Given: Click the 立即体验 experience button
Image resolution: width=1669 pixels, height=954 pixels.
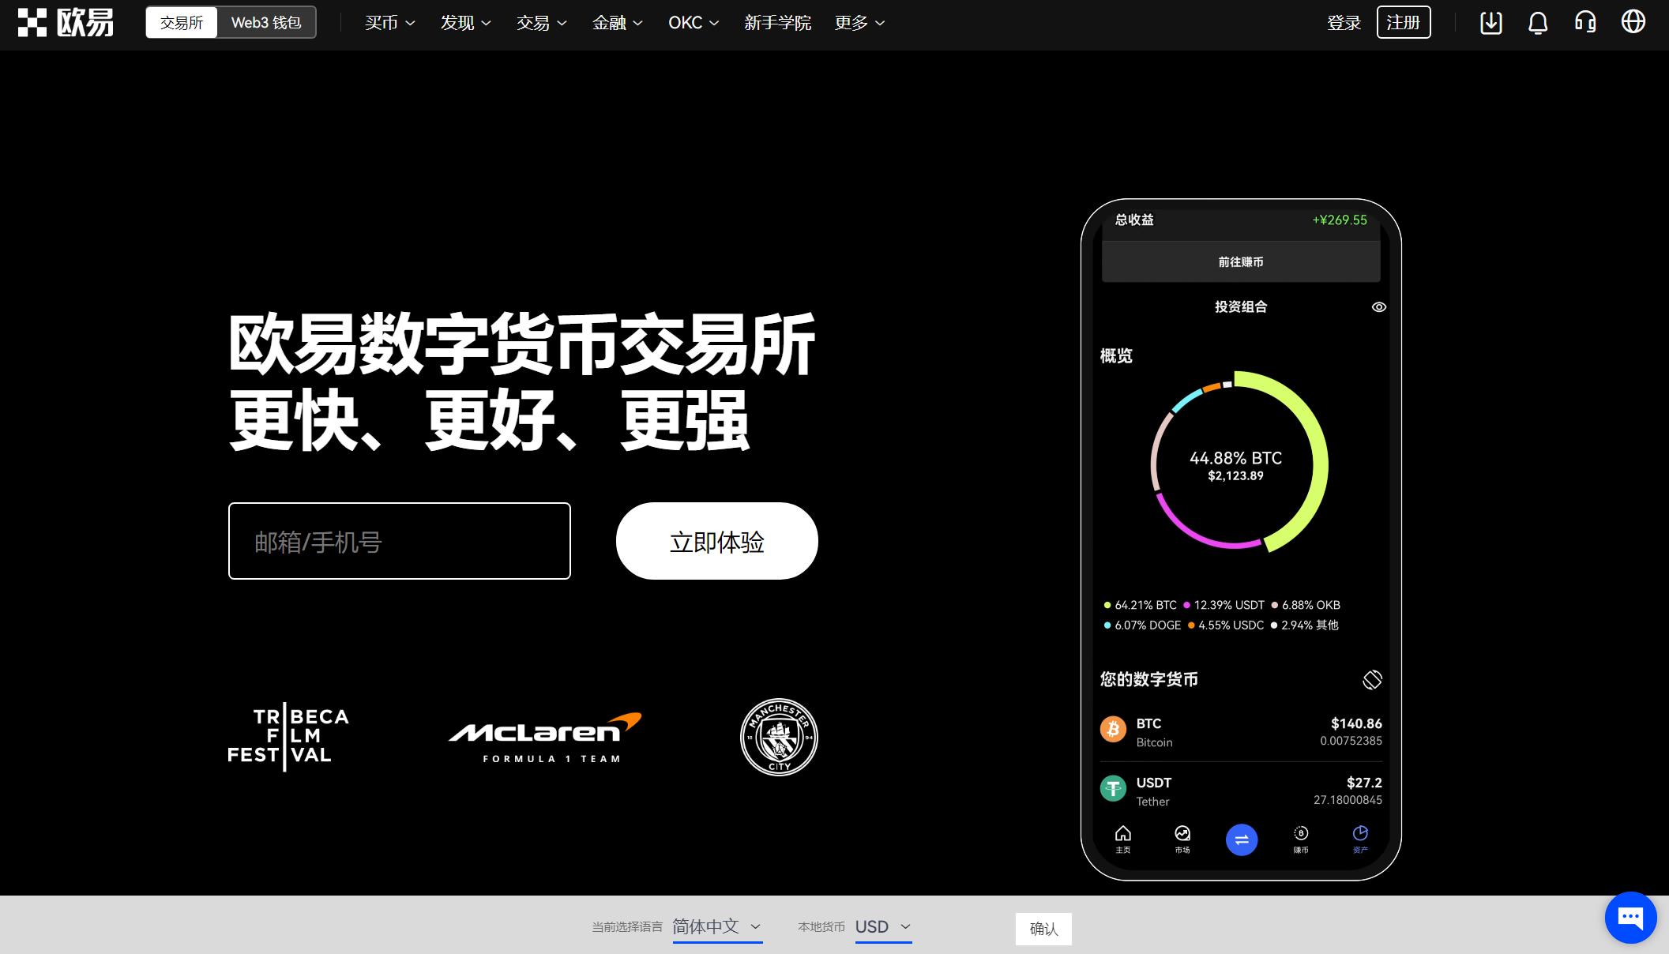Looking at the screenshot, I should tap(716, 541).
